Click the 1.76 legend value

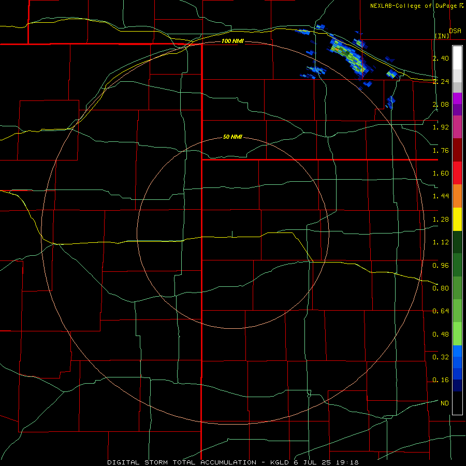(x=441, y=150)
